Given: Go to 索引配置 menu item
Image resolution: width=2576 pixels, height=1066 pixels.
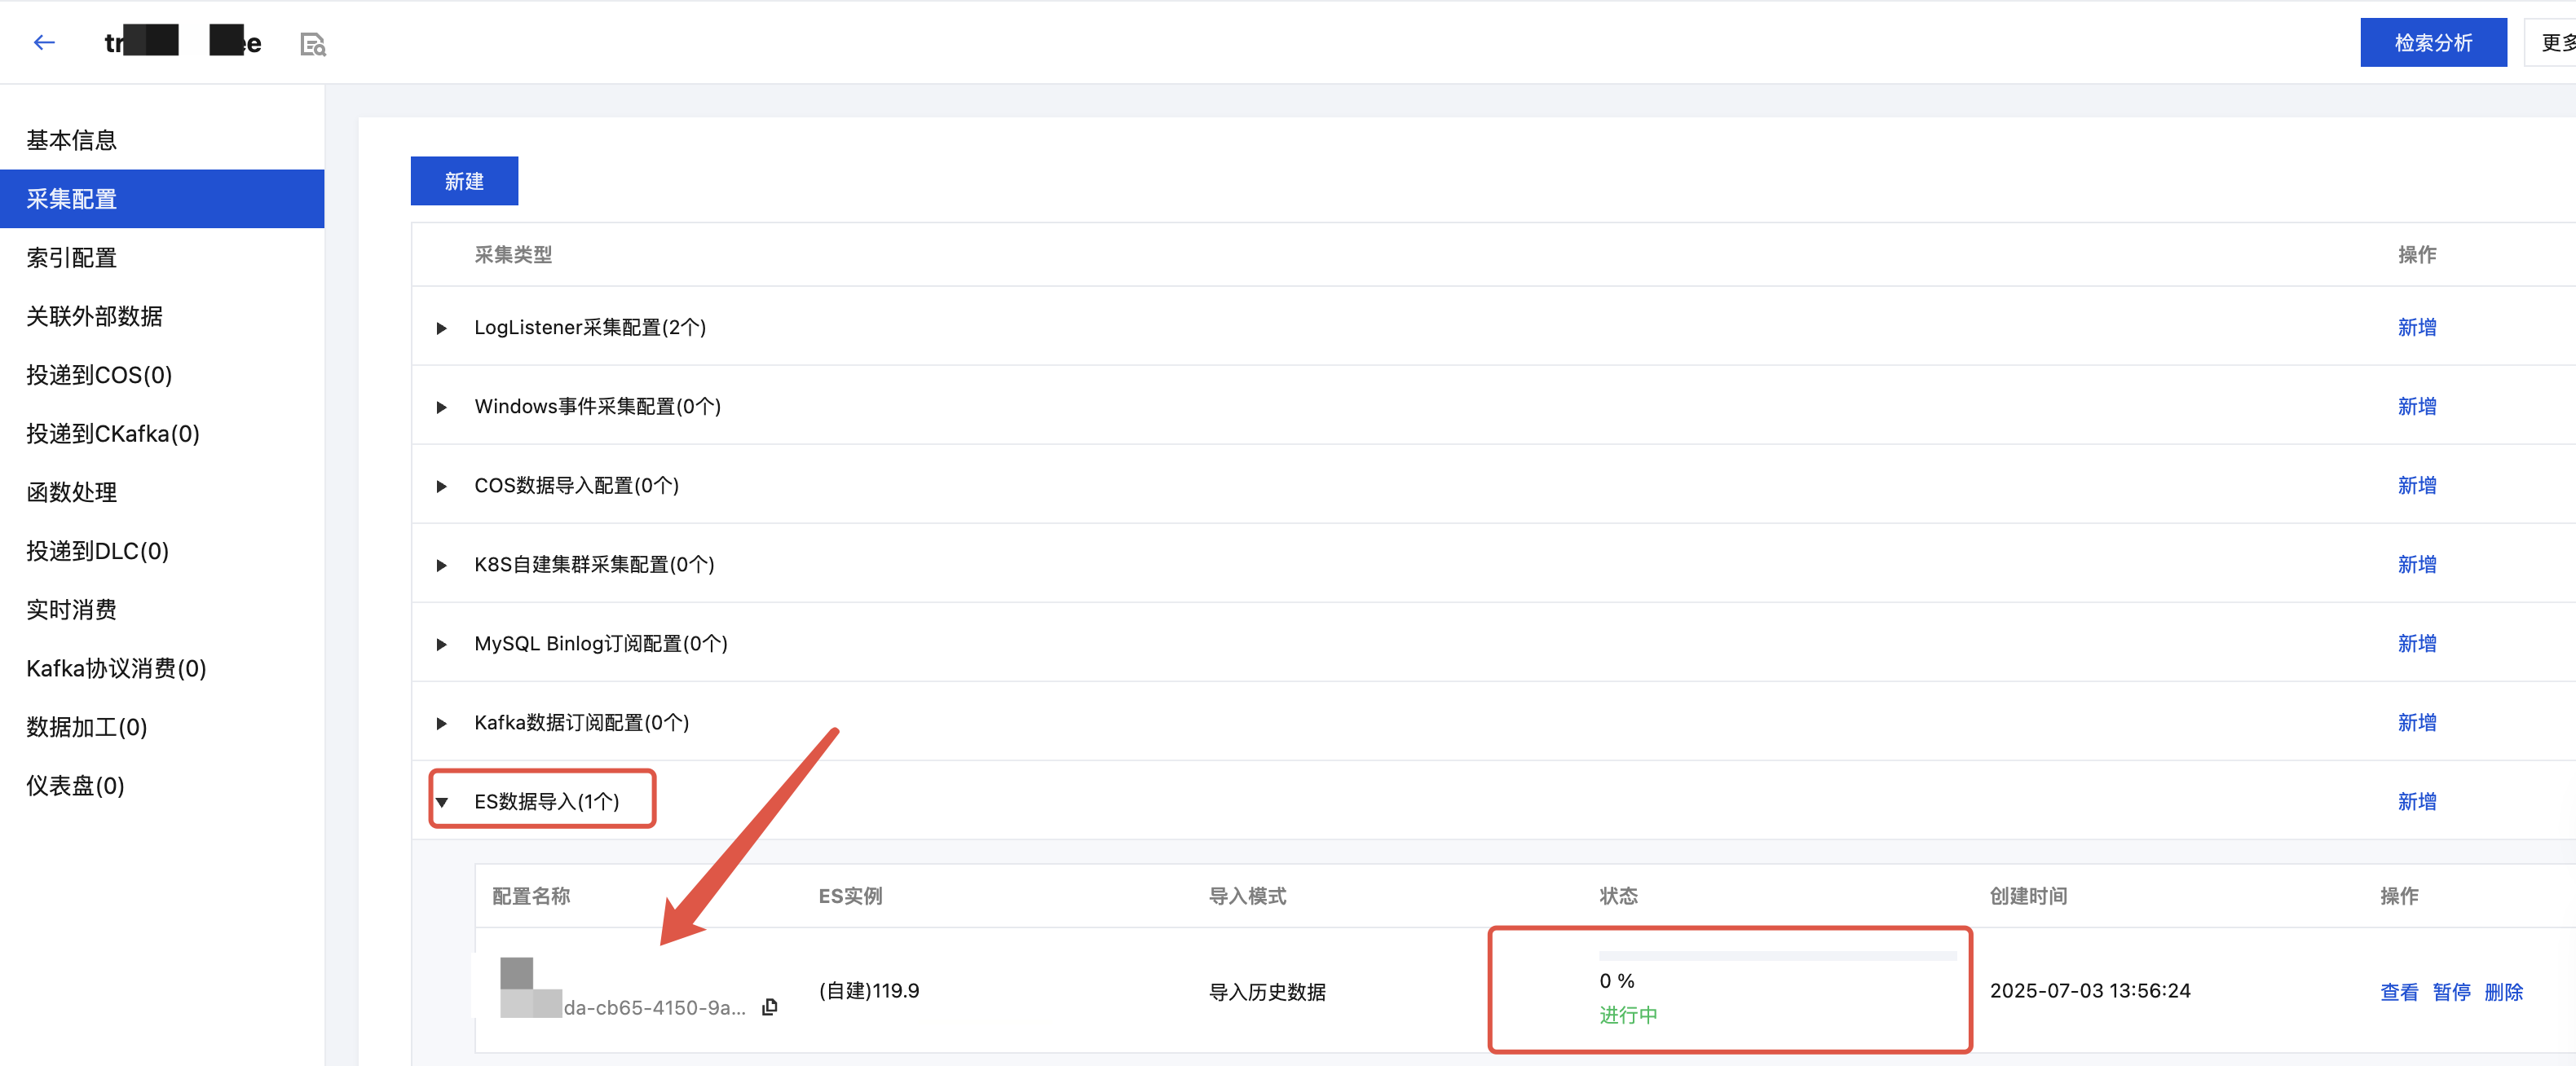Looking at the screenshot, I should pyautogui.click(x=71, y=258).
